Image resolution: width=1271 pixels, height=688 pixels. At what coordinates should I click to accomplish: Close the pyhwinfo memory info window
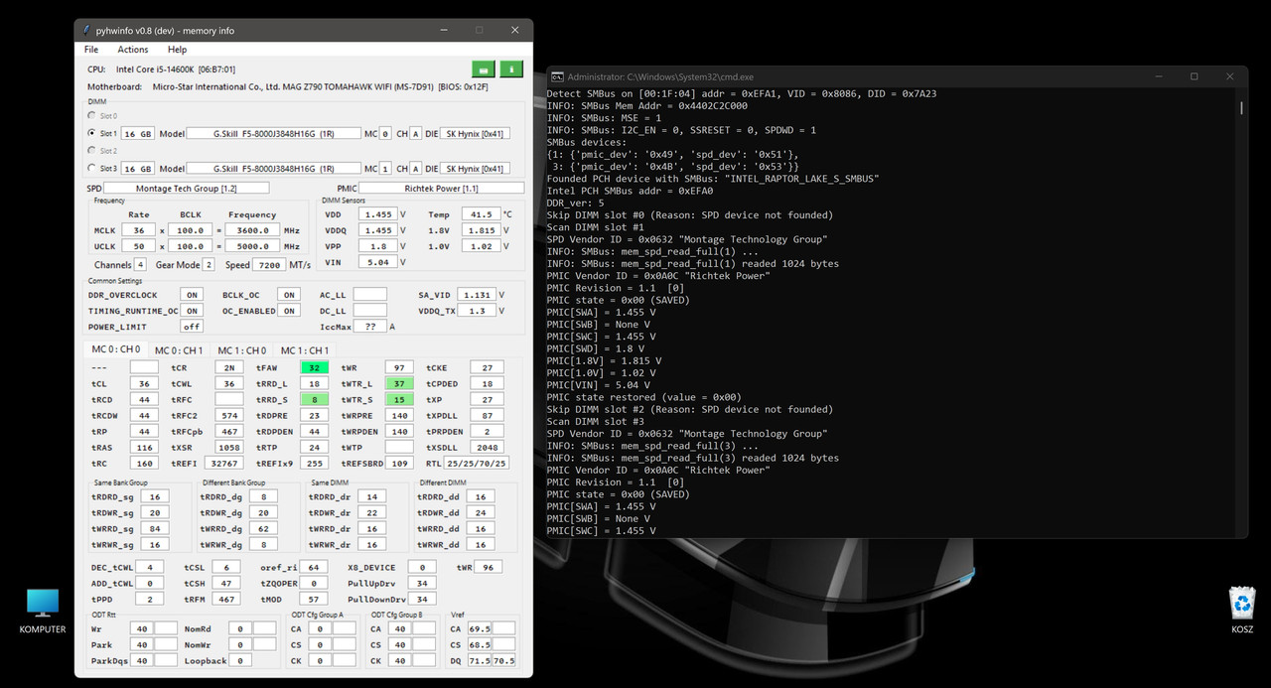coord(514,31)
